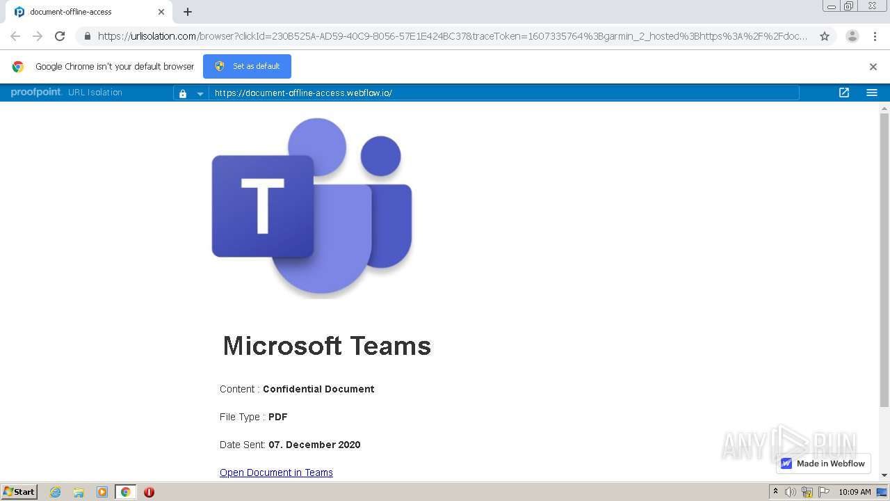The width and height of the screenshot is (890, 501).
Task: Open Windows Explorer folder from taskbar
Action: [79, 492]
